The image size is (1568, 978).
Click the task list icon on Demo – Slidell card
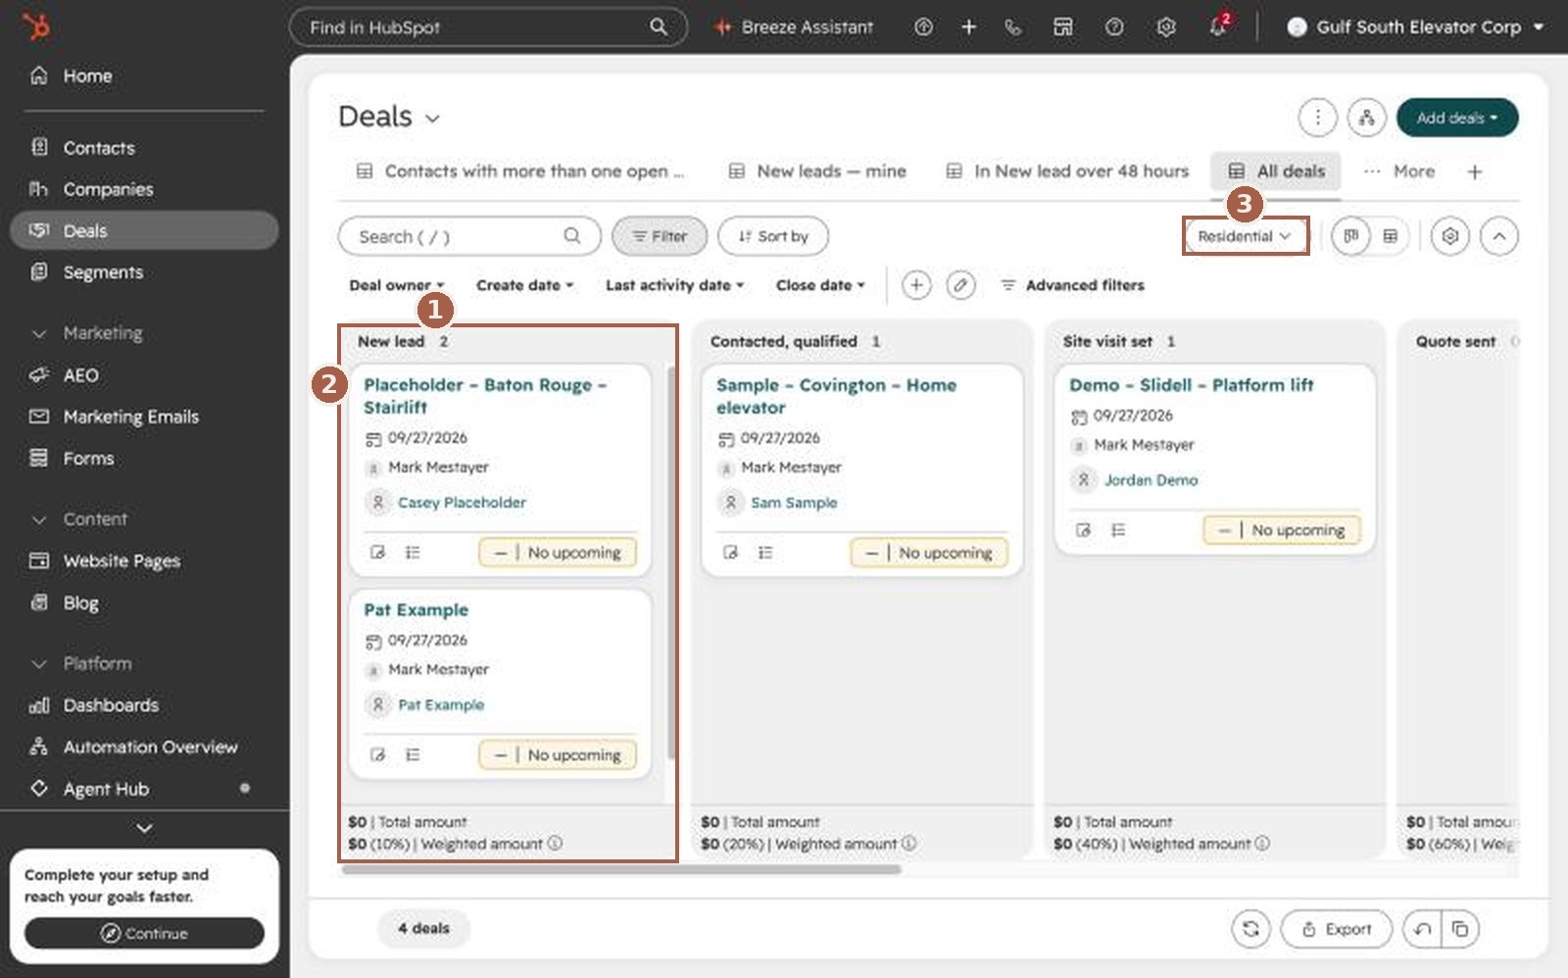(1118, 530)
